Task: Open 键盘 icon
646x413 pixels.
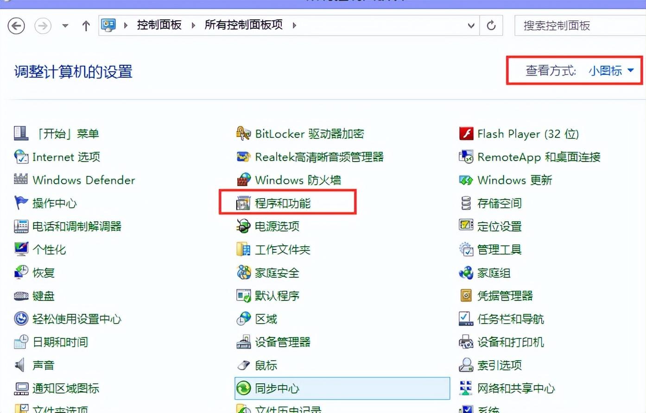Action: pos(21,296)
